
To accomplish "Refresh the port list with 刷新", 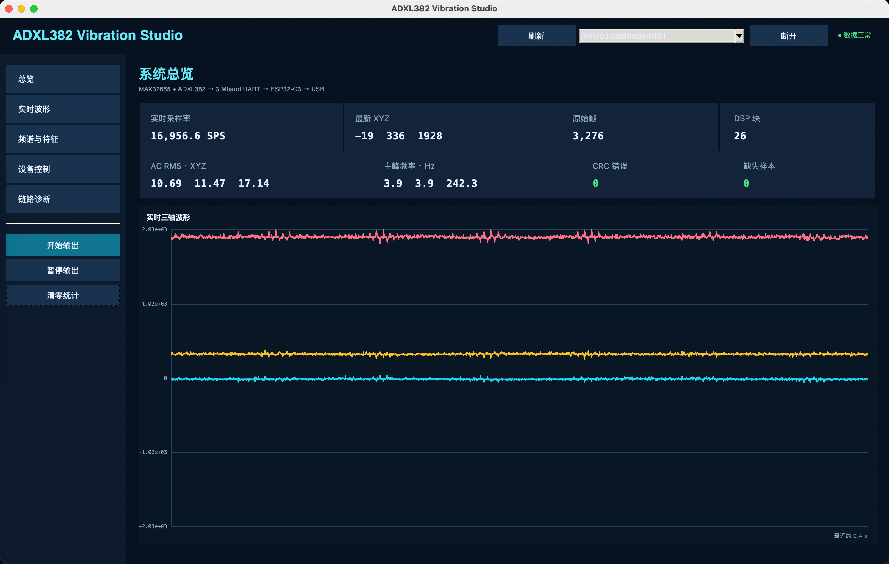I will tap(536, 36).
